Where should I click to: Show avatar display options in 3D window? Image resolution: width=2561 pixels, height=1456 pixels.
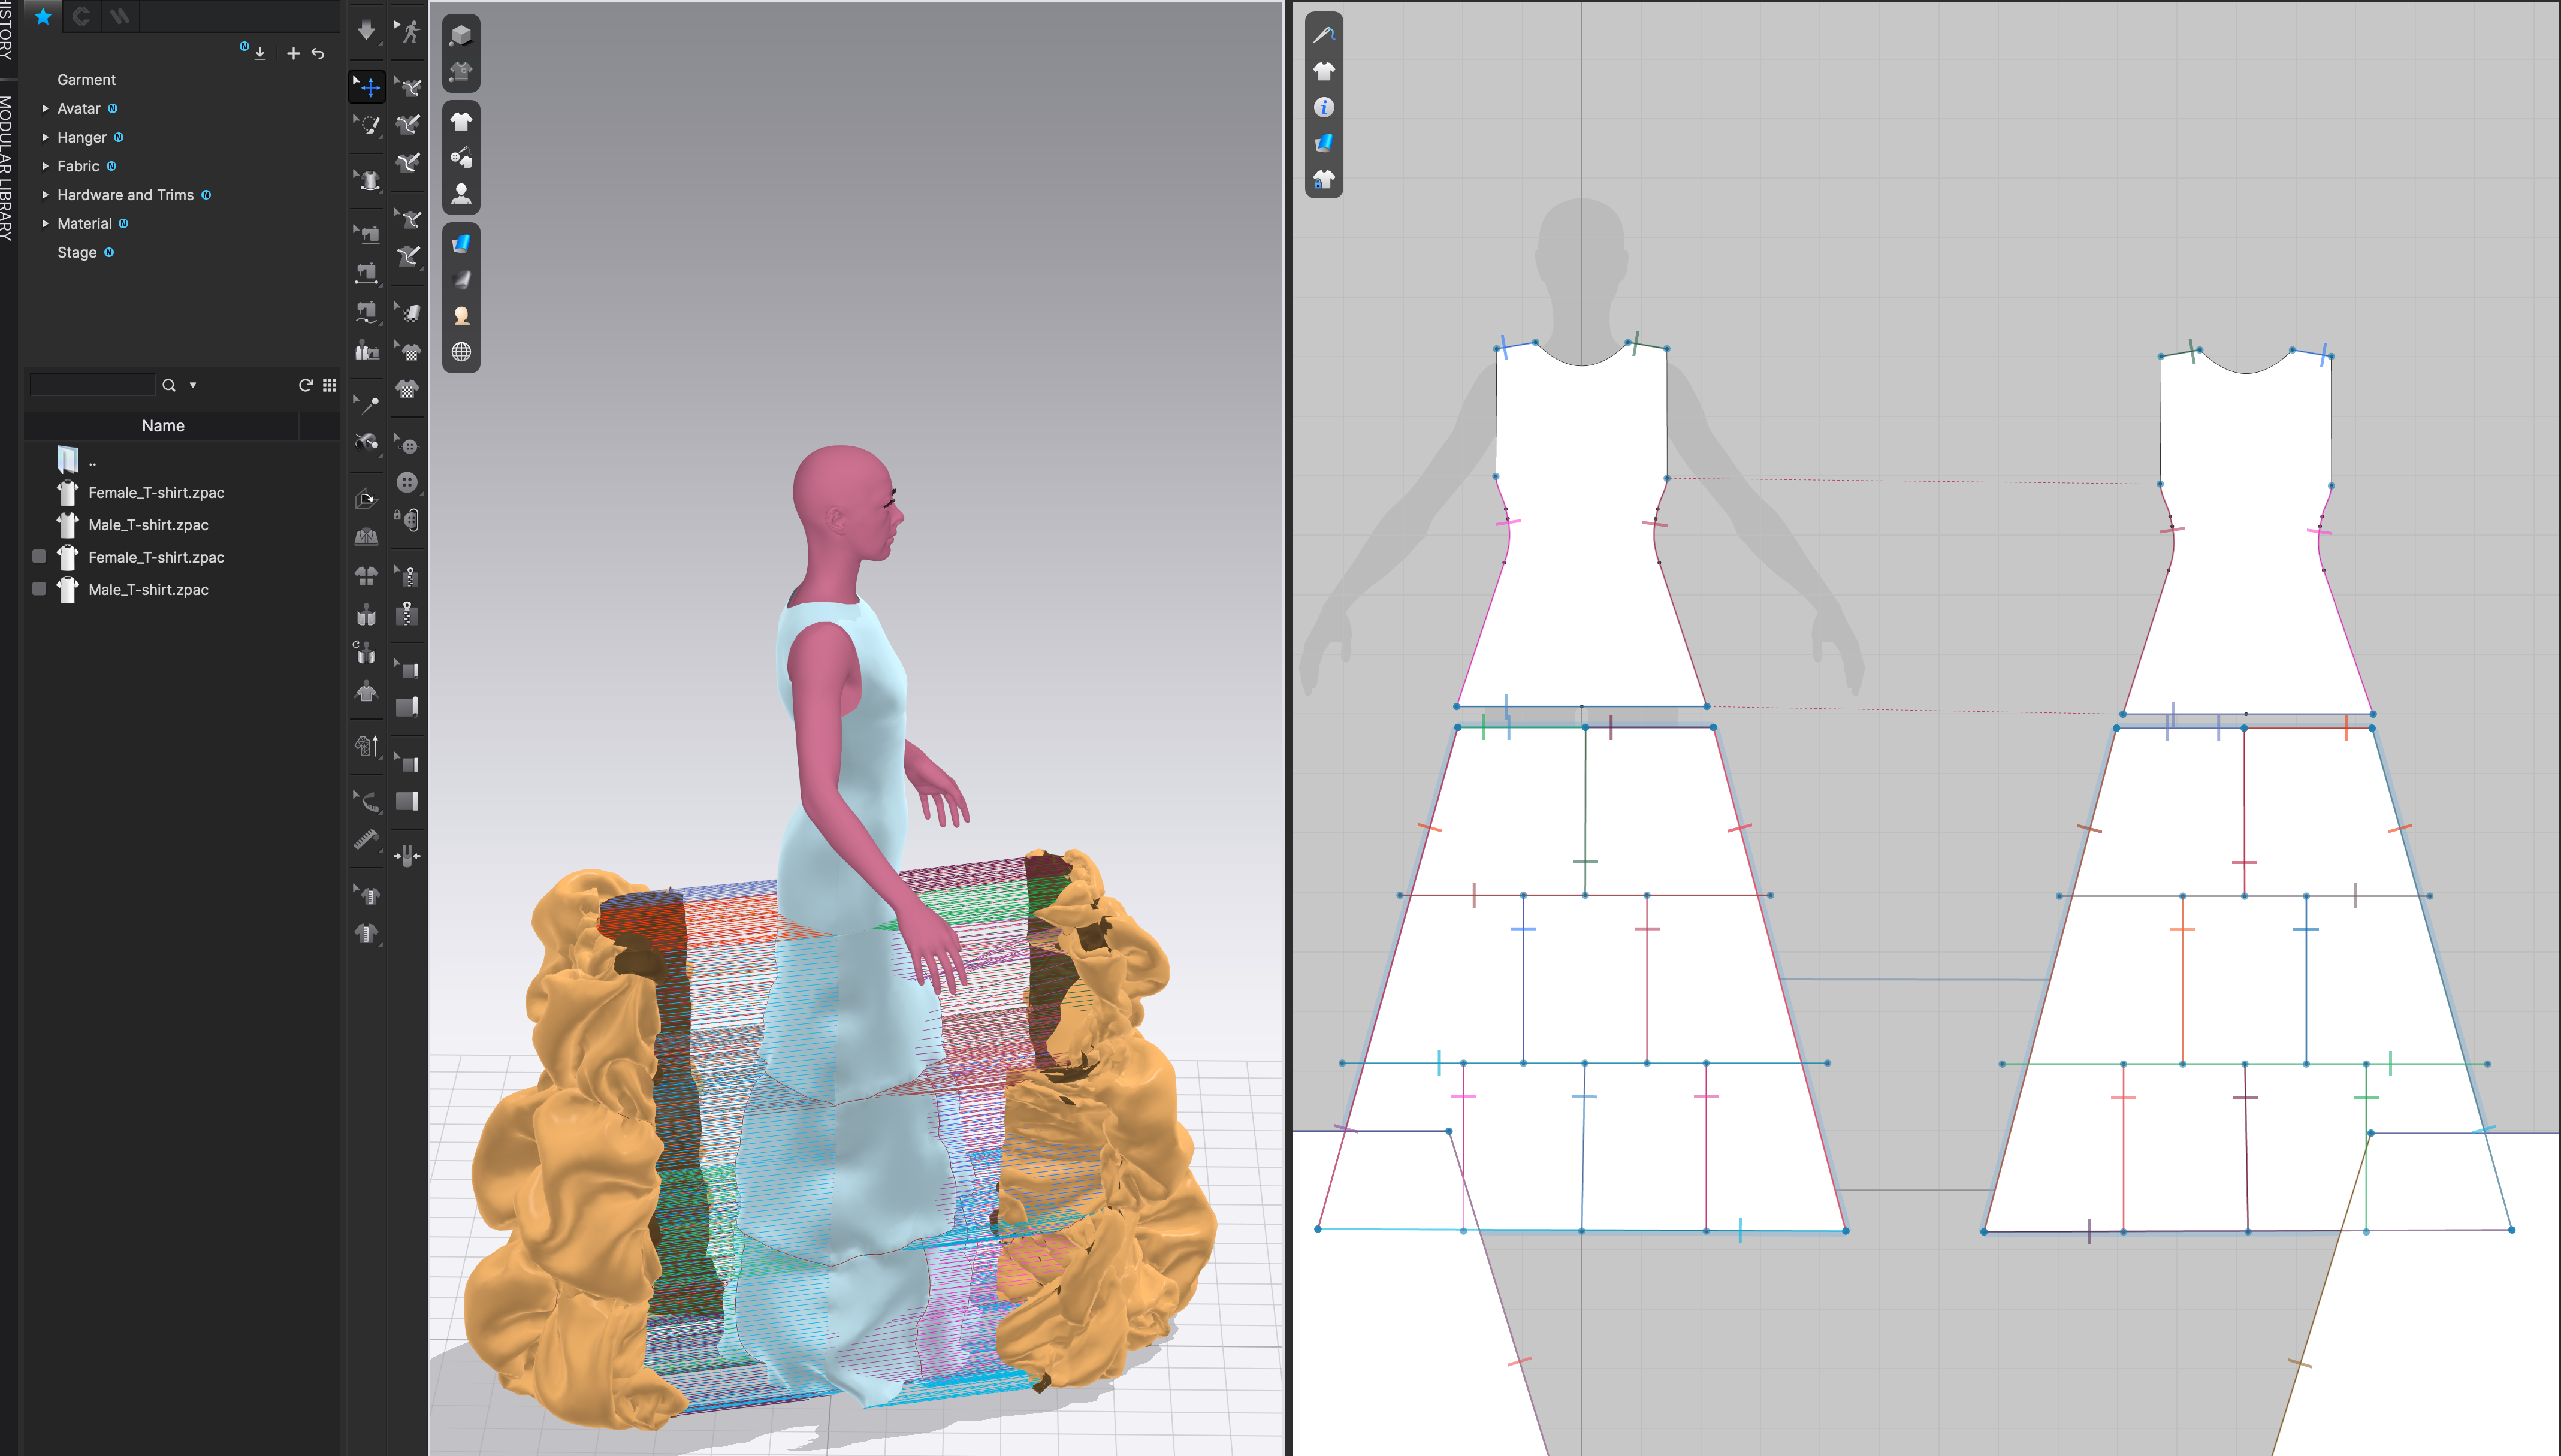[x=461, y=193]
